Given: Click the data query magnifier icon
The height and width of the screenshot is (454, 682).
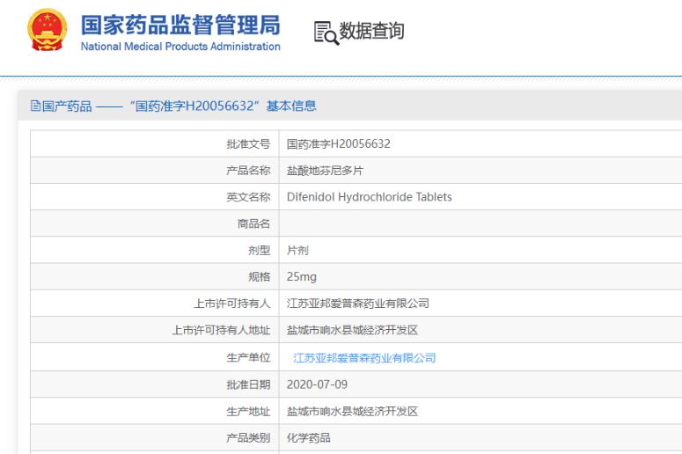Looking at the screenshot, I should point(325,33).
